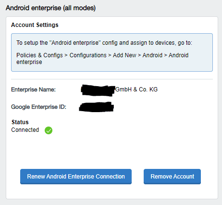Click the setup instruction sentence
The width and height of the screenshot is (222, 205).
pos(104,43)
